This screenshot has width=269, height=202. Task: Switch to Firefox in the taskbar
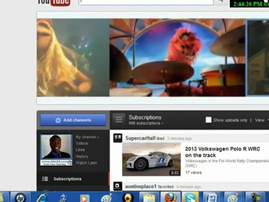point(171,197)
